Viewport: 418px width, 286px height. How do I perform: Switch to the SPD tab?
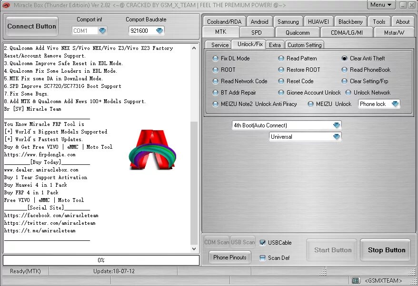(x=257, y=32)
